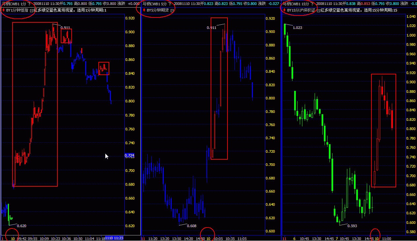Click the change value -0.027
417x241 pixels.
point(274,4)
